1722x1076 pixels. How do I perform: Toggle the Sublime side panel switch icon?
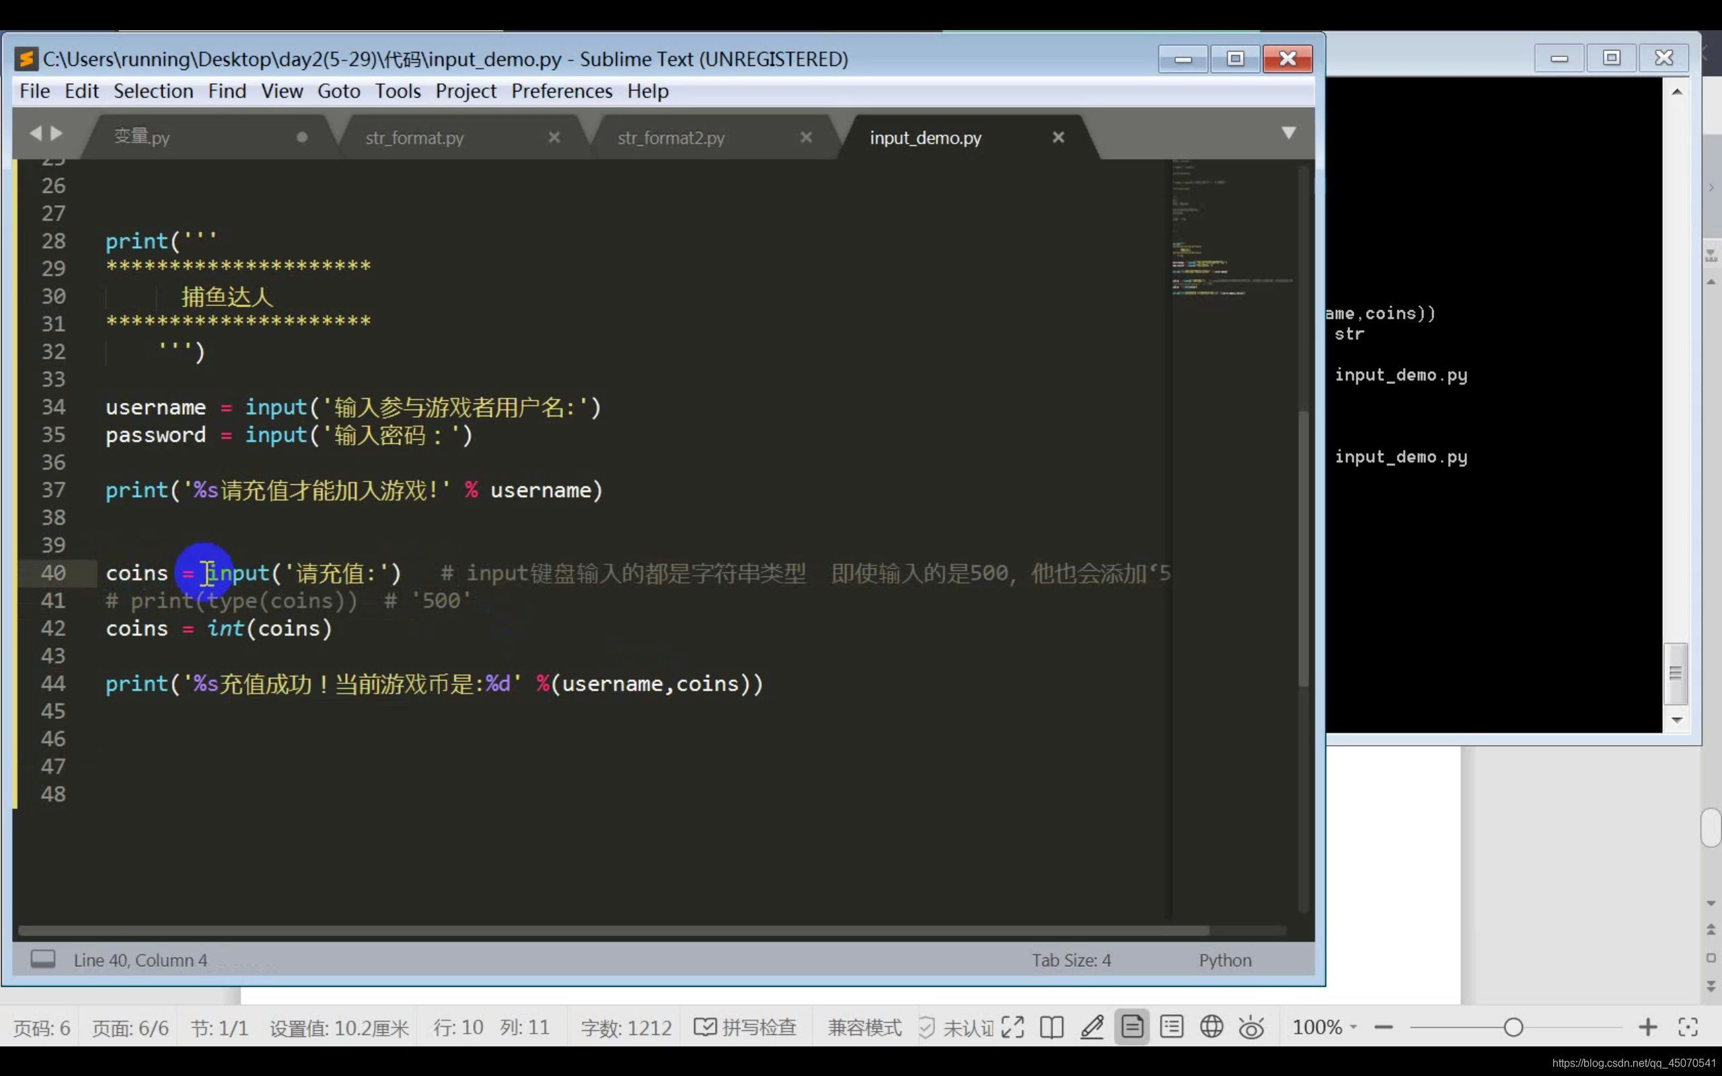pos(42,959)
